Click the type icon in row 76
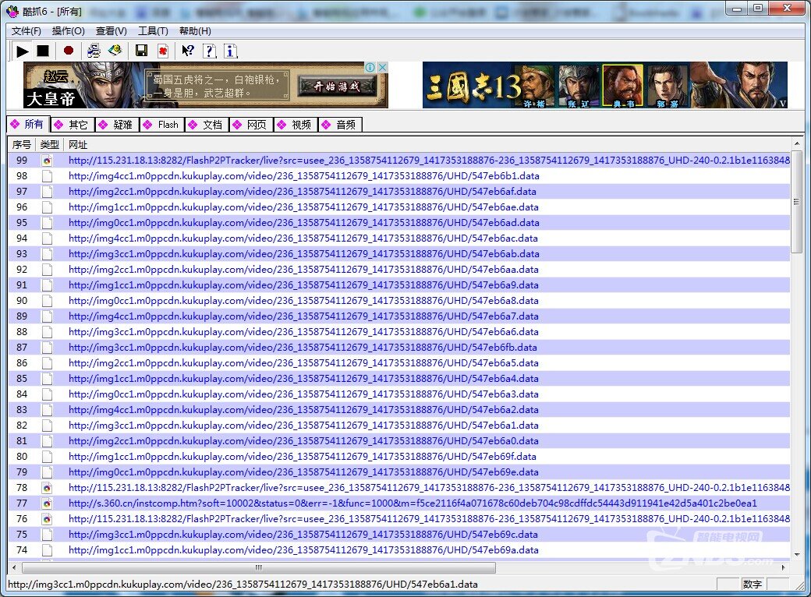The width and height of the screenshot is (811, 597). point(47,518)
